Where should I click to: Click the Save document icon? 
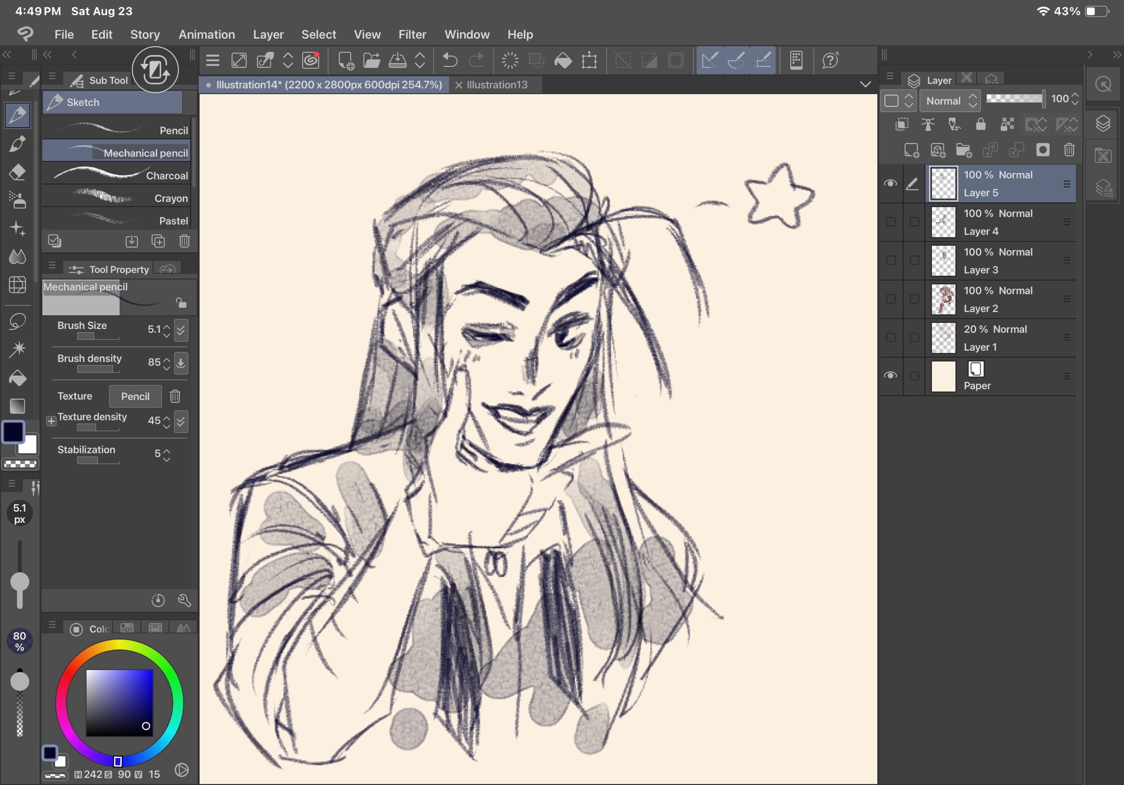[397, 60]
